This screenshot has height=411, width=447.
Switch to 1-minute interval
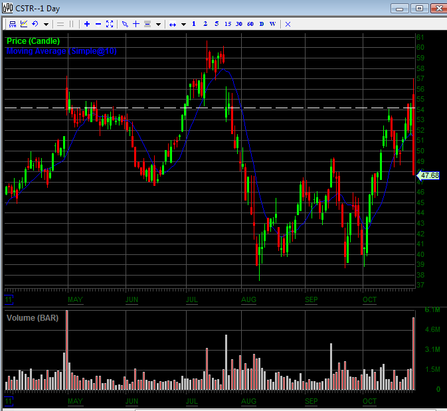pos(194,24)
